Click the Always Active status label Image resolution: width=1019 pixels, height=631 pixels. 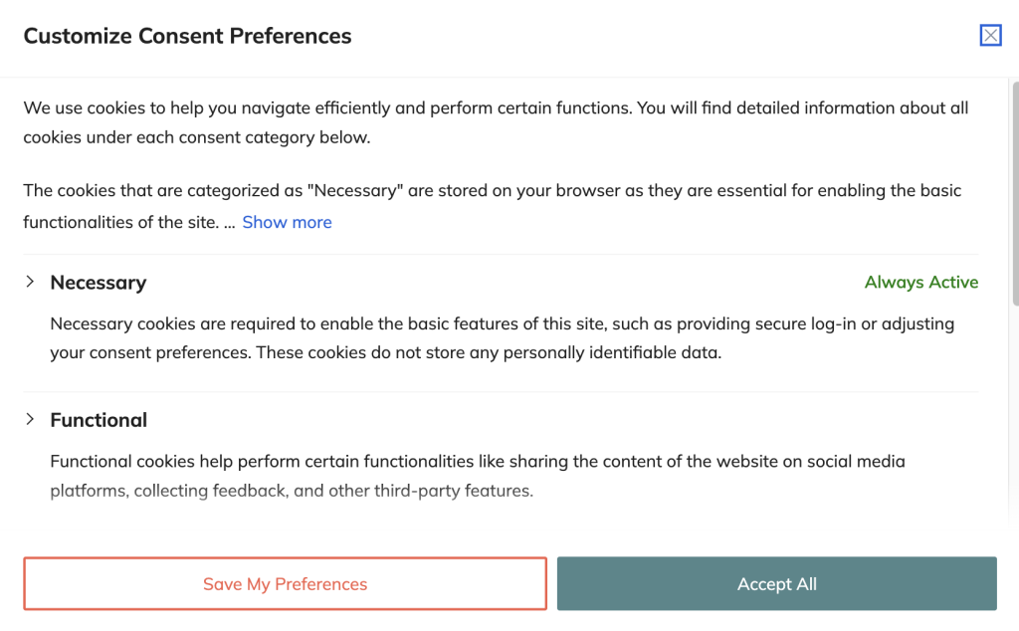pyautogui.click(x=920, y=283)
